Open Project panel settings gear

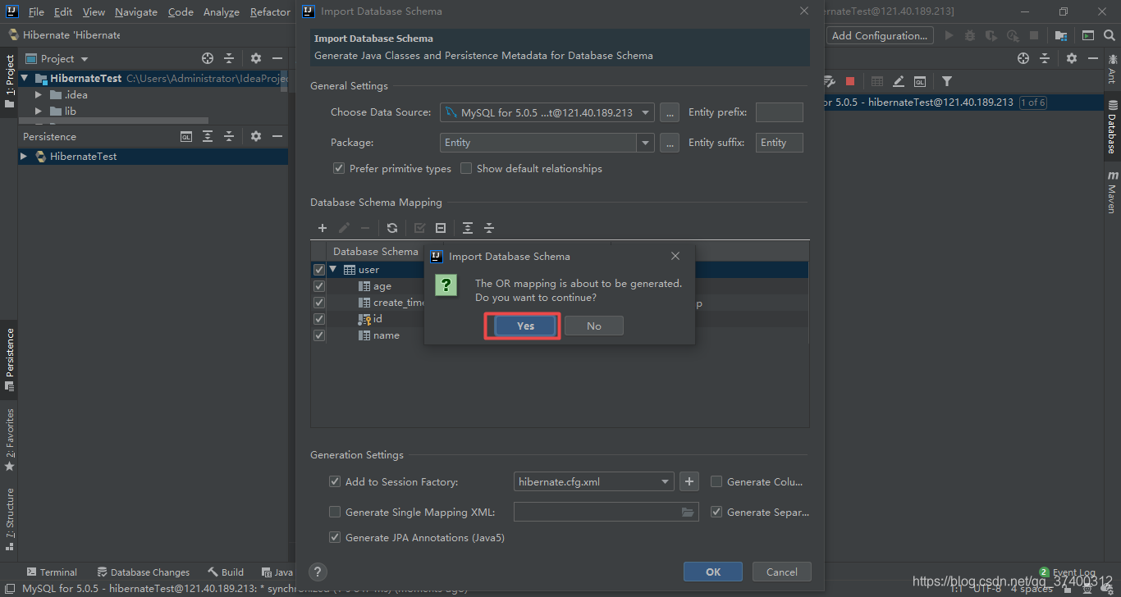(256, 58)
